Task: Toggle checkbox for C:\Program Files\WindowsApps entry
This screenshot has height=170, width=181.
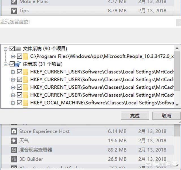Action: coord(20,56)
